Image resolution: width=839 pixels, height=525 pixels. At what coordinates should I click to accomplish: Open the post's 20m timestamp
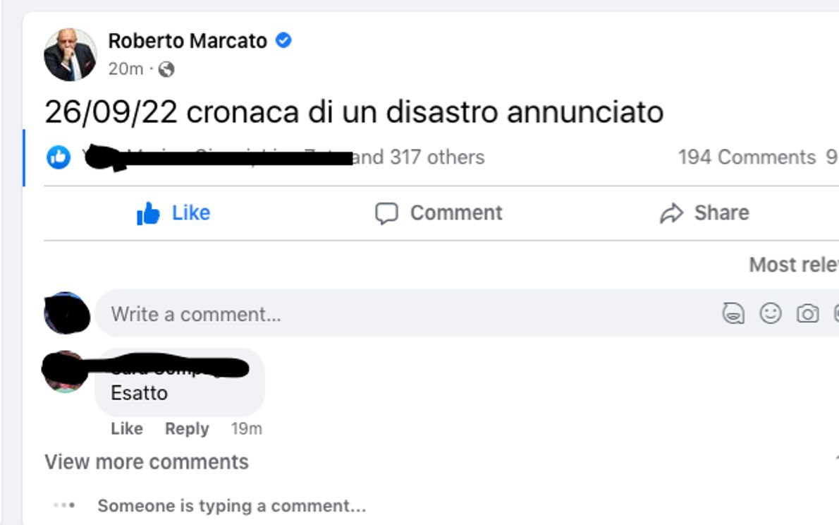[125, 69]
